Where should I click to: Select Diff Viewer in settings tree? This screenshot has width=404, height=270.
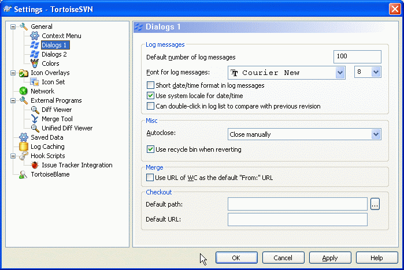57,110
